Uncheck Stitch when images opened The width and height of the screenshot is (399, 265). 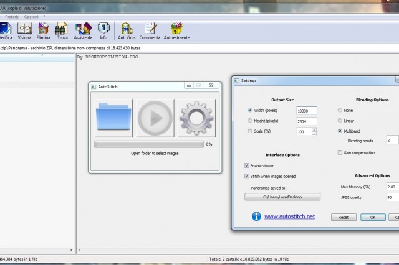248,176
